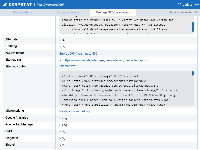Click the CMS row label
200x150 pixels.
click(x=8, y=131)
